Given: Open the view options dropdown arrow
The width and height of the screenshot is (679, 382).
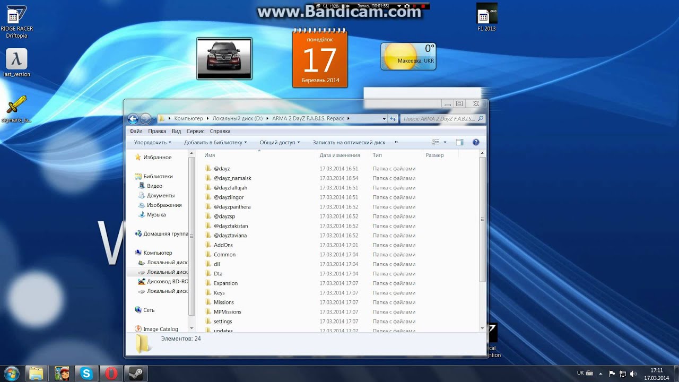Looking at the screenshot, I should [x=445, y=142].
